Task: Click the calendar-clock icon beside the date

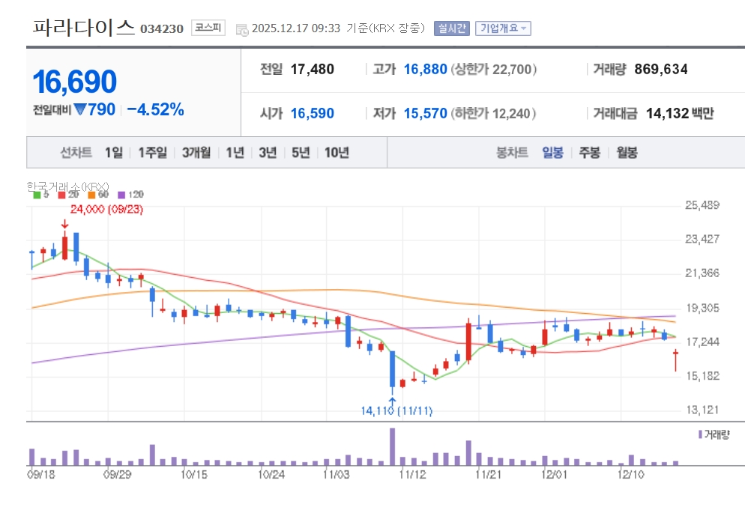Action: (x=242, y=29)
